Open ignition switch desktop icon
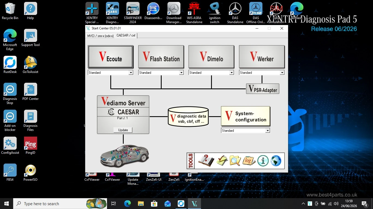The height and width of the screenshot is (209, 373). 215,13
